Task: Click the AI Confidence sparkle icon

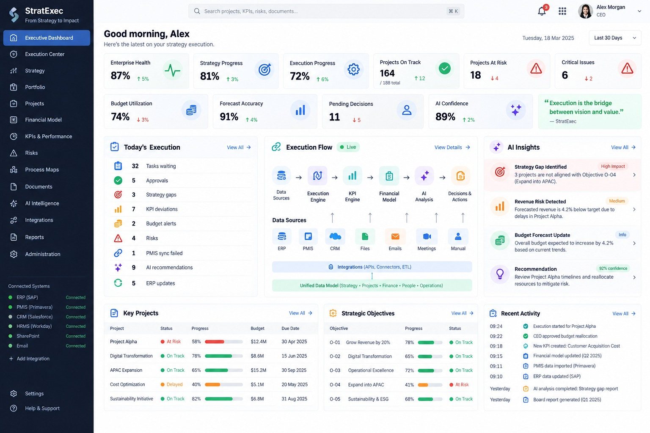Action: point(516,110)
